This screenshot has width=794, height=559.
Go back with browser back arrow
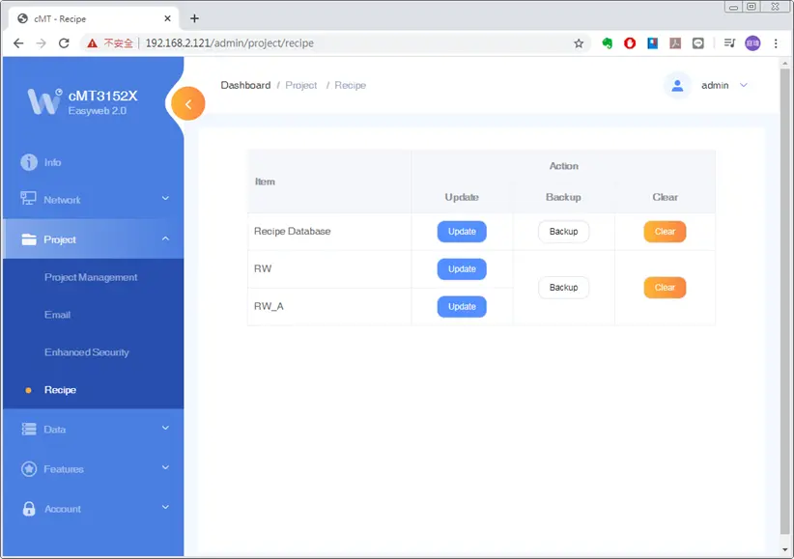(18, 43)
